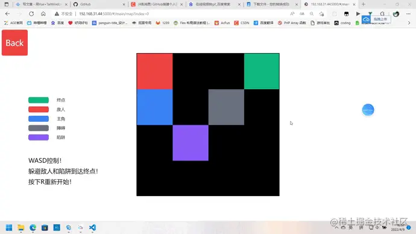
Task: Focus the address bar showing 192.168.31.44
Action: click(170, 14)
